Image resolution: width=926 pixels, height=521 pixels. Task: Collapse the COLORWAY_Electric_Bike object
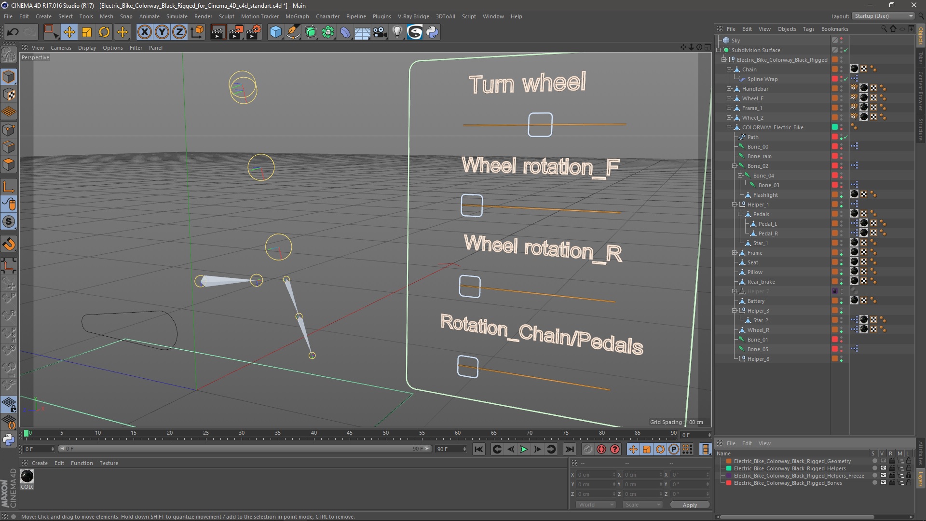[729, 127]
